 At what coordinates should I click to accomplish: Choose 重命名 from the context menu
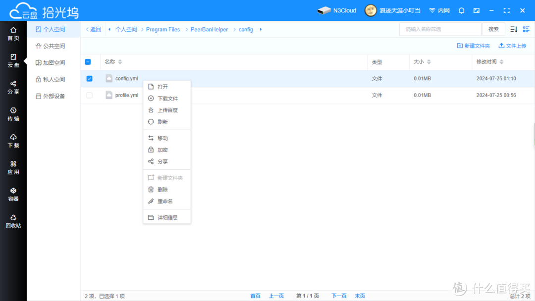click(165, 201)
